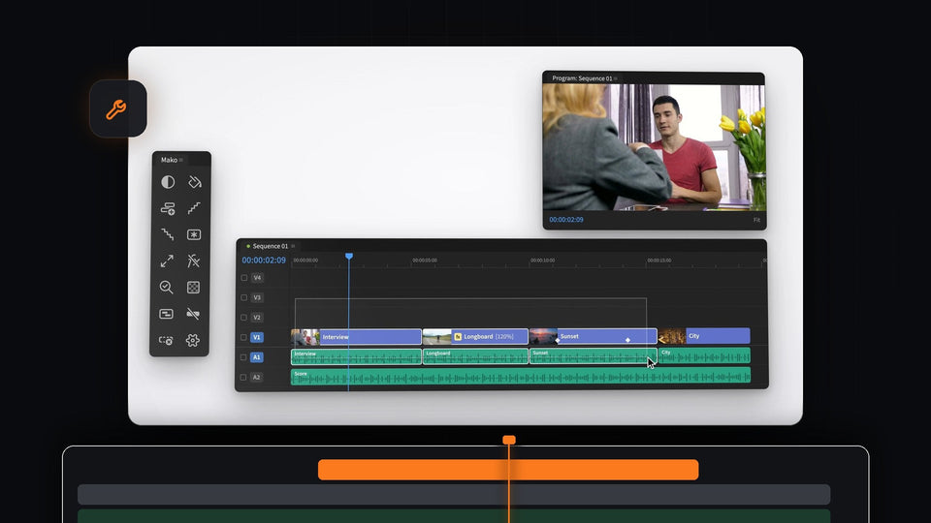
Task: Toggle the highlighted A1 track target
Action: pos(256,357)
